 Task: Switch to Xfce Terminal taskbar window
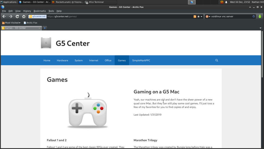pos(100,2)
